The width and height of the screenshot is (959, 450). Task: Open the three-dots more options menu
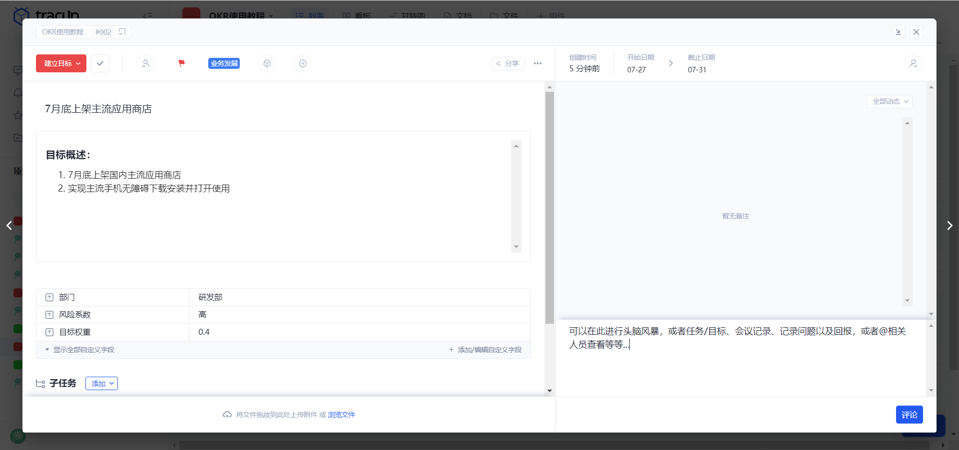[537, 63]
